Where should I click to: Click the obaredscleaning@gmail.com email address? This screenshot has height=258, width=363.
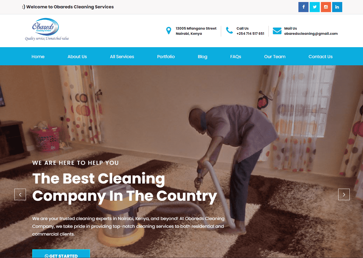[x=311, y=34]
